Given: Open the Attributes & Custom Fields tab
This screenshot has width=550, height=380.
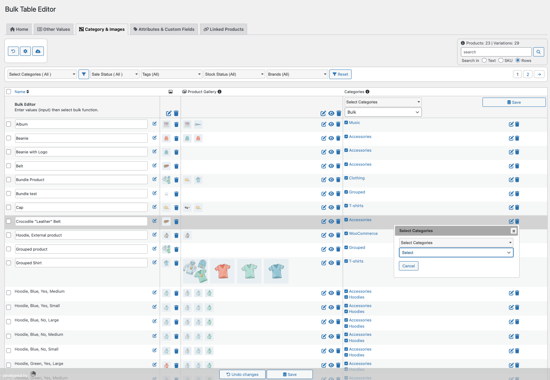Looking at the screenshot, I should click(164, 29).
